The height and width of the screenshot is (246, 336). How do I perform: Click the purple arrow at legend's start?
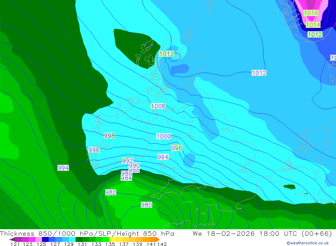coord(12,239)
